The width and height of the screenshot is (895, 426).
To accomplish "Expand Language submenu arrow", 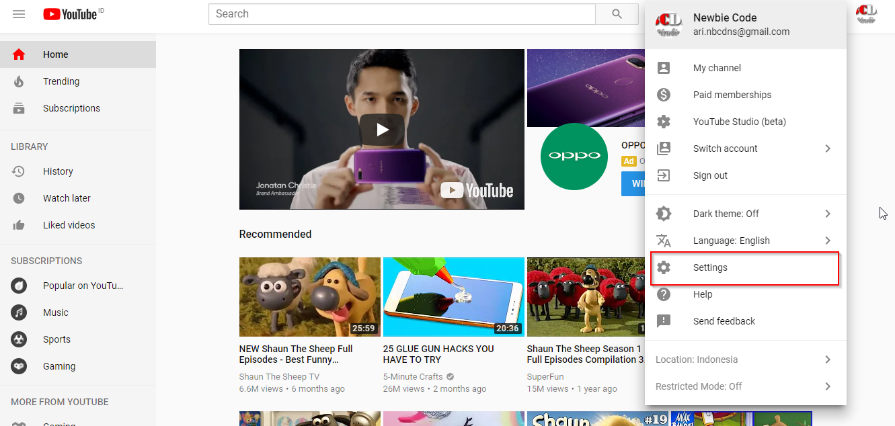I will [828, 241].
